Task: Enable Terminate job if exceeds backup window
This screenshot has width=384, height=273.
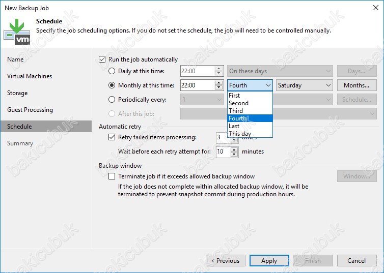Action: coord(112,176)
